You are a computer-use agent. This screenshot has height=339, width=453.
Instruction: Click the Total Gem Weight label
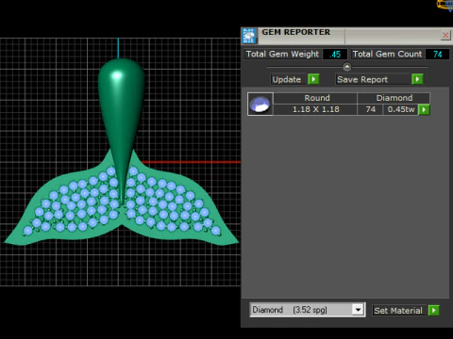point(282,54)
